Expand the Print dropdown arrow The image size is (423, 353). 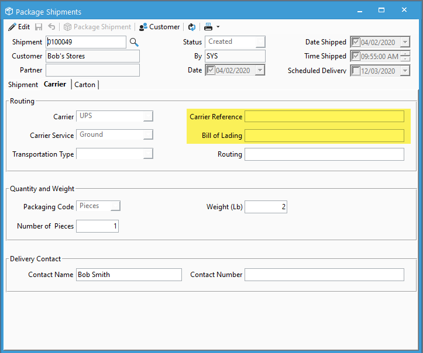(x=218, y=27)
